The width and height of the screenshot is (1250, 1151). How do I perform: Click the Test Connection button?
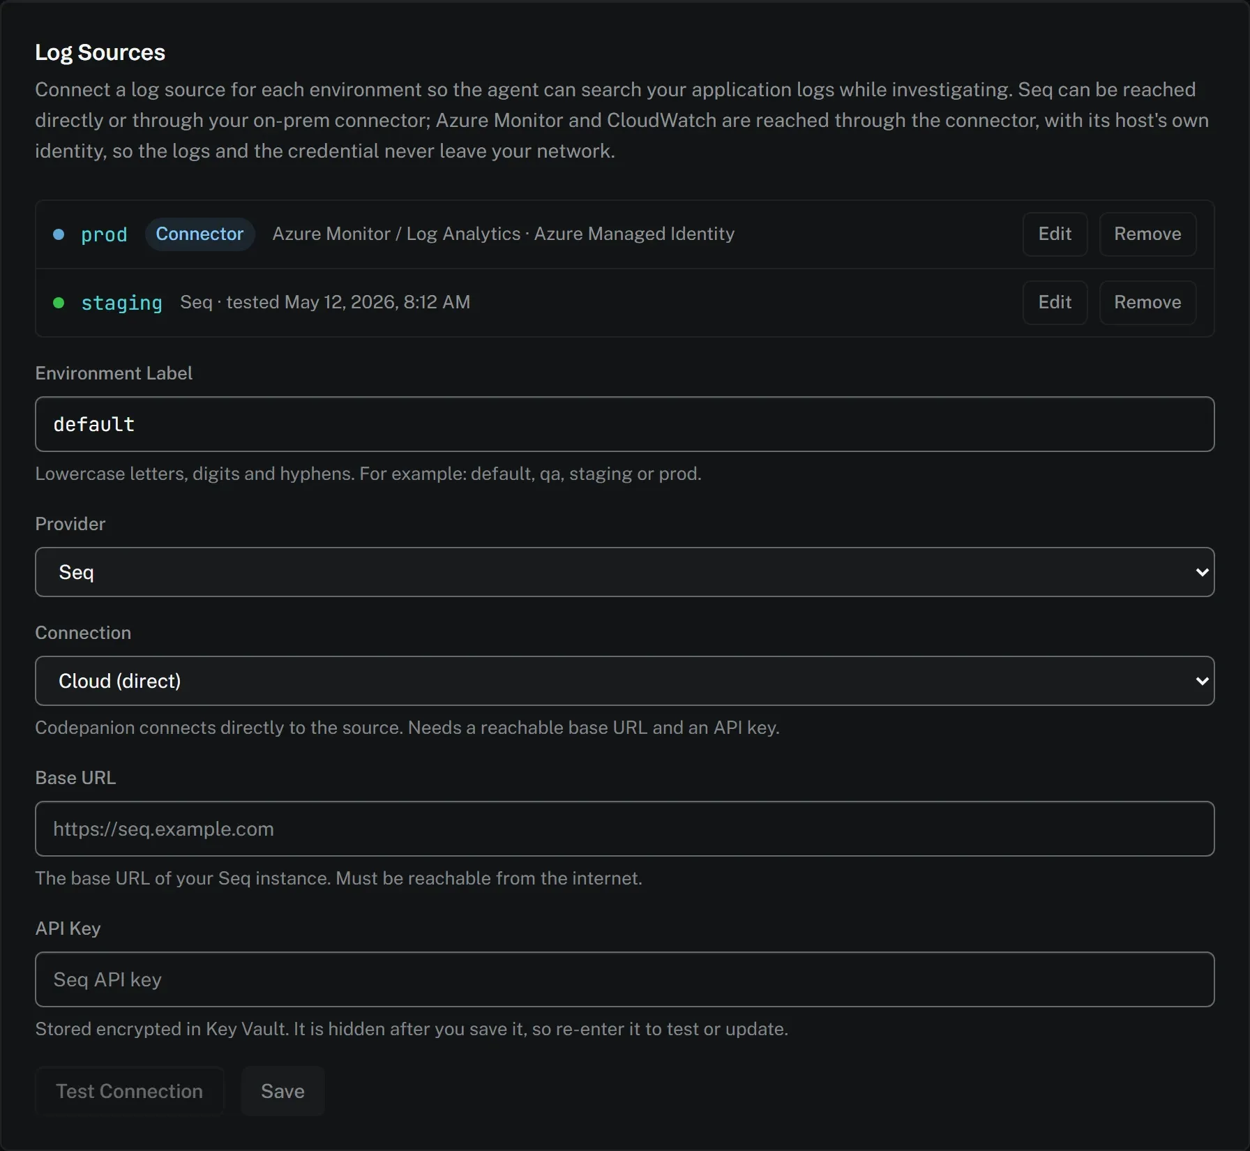coord(130,1091)
